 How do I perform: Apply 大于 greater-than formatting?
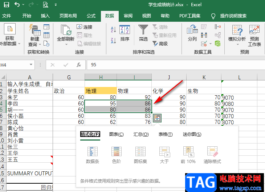(x=164, y=155)
